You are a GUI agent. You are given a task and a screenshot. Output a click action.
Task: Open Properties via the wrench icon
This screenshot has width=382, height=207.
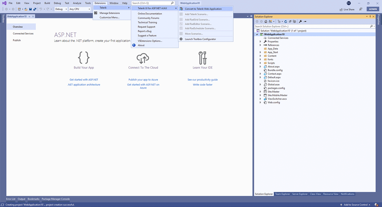(300, 21)
